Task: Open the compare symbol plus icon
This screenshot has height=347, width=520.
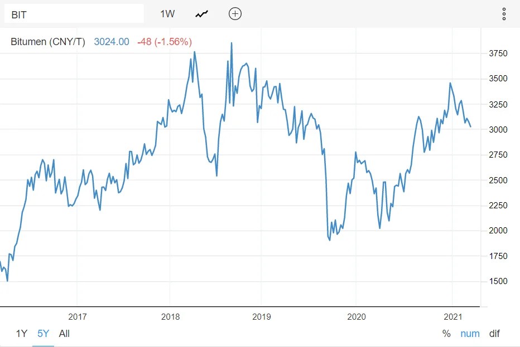Action: 235,13
